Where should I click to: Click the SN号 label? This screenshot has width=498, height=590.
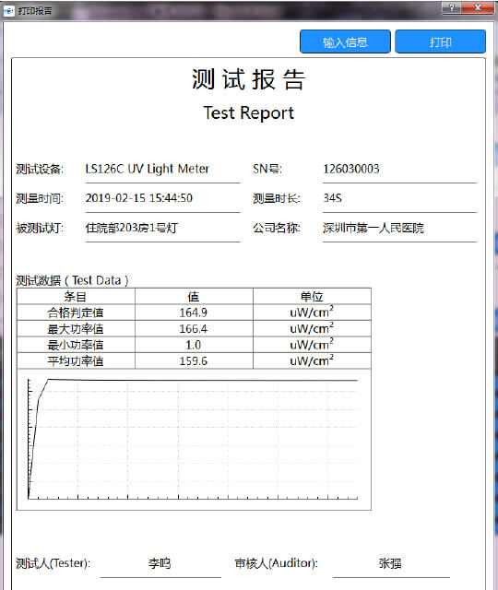[x=267, y=169]
